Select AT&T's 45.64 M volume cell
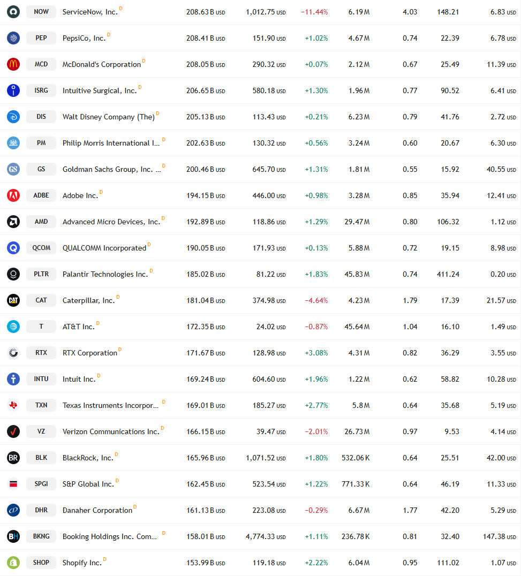Screen dimensions: 521x576 357,327
